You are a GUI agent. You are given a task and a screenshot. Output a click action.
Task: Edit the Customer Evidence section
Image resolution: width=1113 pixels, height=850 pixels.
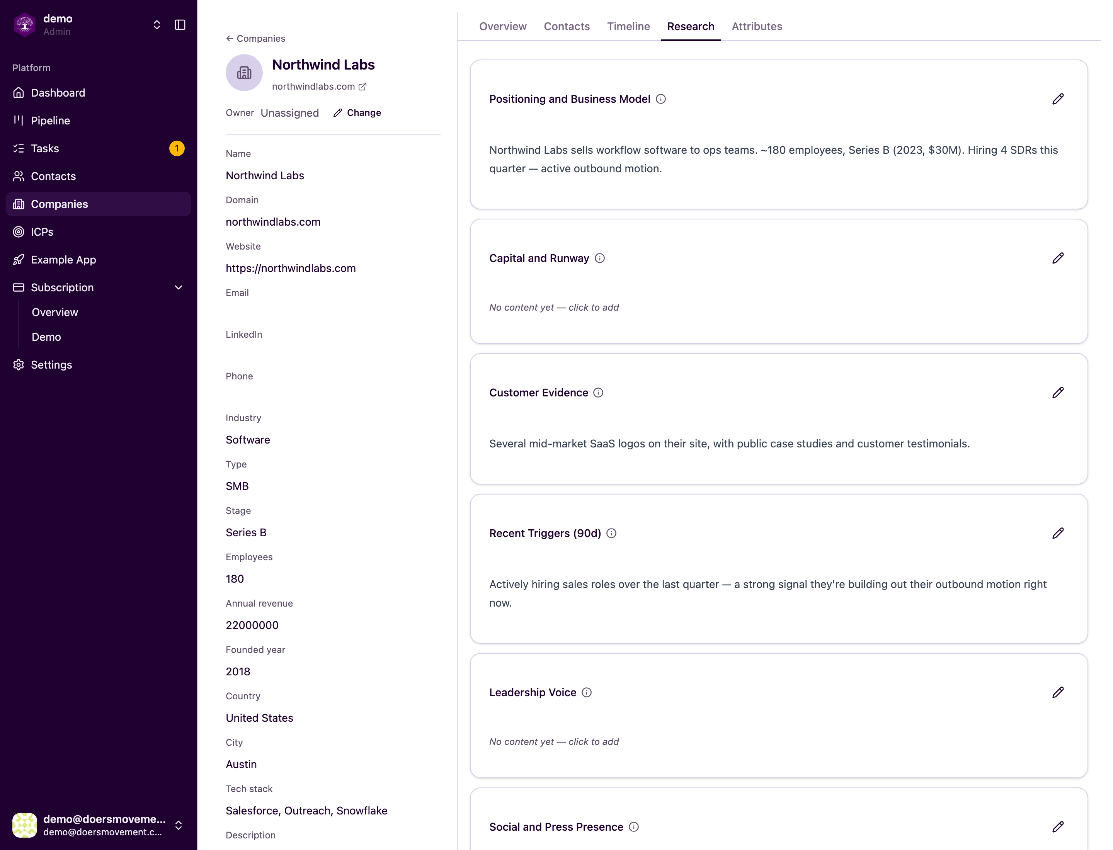pos(1058,393)
